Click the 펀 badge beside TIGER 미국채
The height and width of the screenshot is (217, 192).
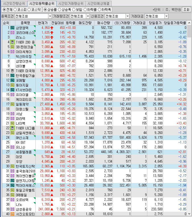click(x=12, y=71)
